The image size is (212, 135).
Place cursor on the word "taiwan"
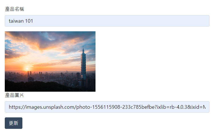16,21
